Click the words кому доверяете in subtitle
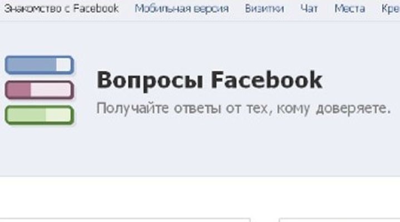This screenshot has width=400, height=222. click(334, 108)
